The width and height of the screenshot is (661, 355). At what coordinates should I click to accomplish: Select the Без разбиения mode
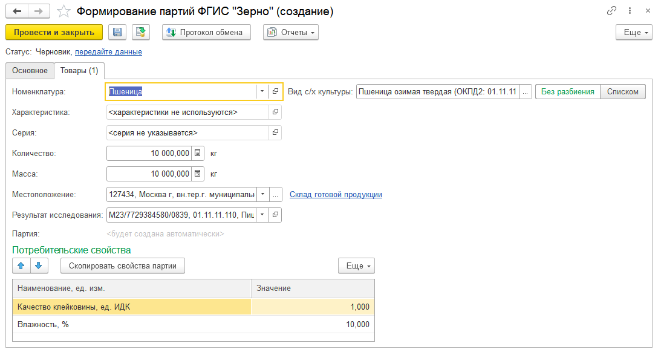pyautogui.click(x=567, y=91)
